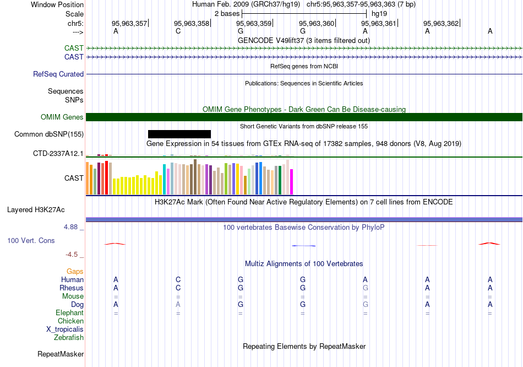The image size is (523, 367).
Task: Click Short Genetic Variants from dbSNP title
Action: (x=304, y=126)
